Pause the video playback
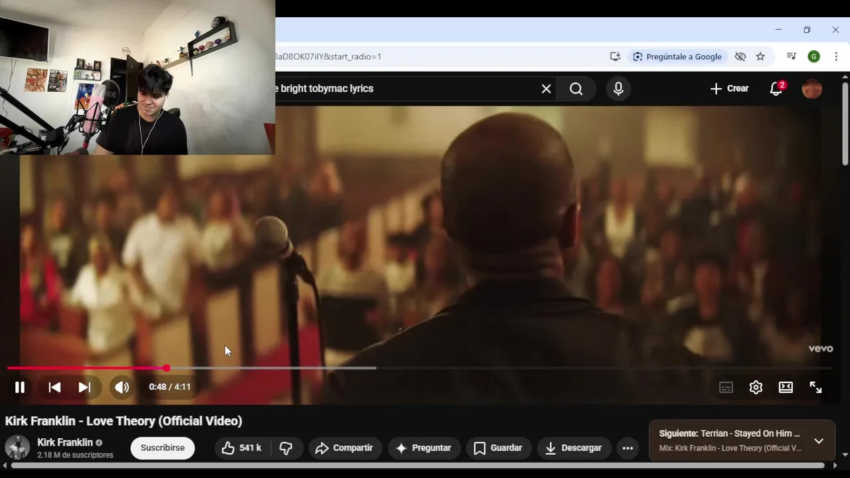This screenshot has width=850, height=478. click(20, 387)
